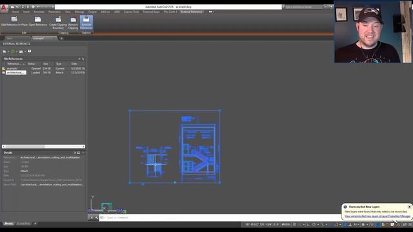Open the View ribbon tab
This screenshot has height=232, width=413.
(x=68, y=12)
